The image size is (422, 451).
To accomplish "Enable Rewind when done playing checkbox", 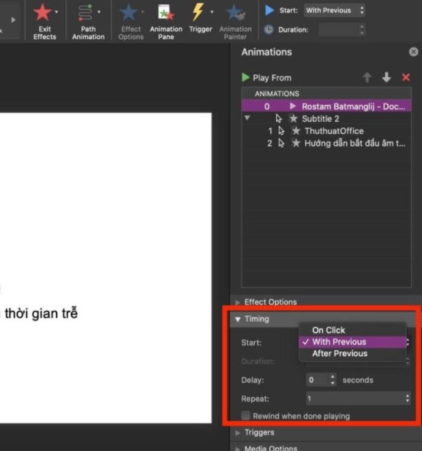I will click(x=246, y=416).
